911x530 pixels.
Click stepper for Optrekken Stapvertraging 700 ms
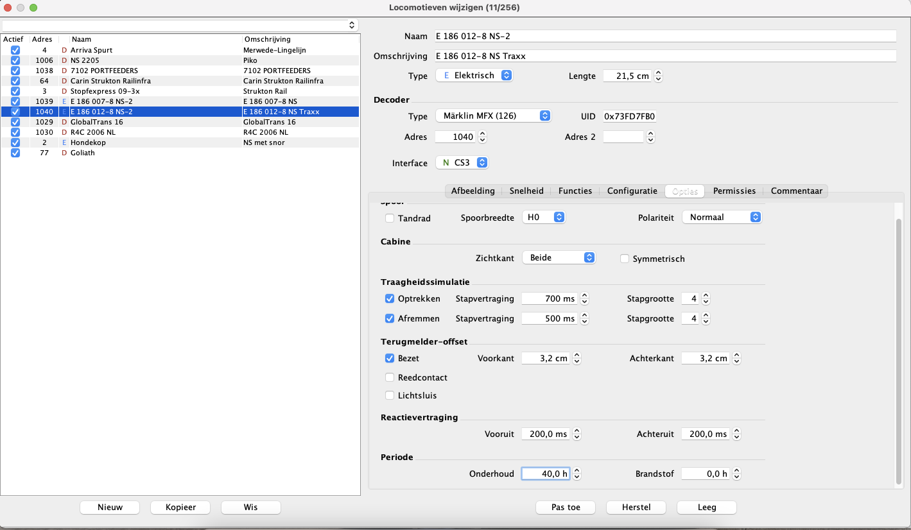tap(584, 299)
